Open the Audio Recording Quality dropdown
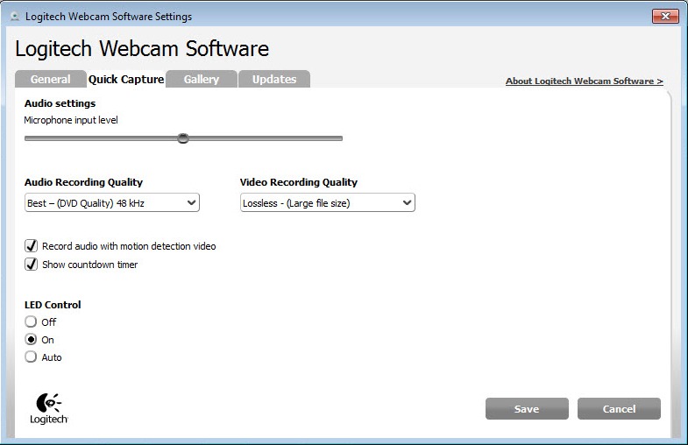This screenshot has width=688, height=445. pos(112,203)
